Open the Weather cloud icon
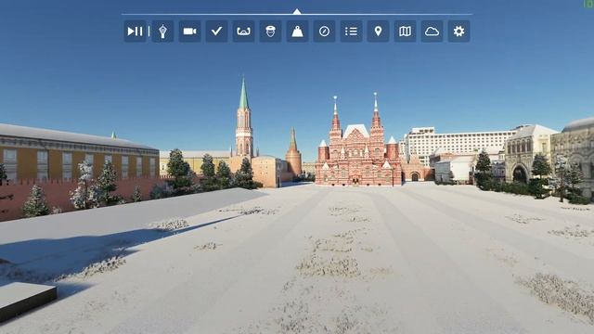The height and width of the screenshot is (334, 594). pyautogui.click(x=432, y=31)
